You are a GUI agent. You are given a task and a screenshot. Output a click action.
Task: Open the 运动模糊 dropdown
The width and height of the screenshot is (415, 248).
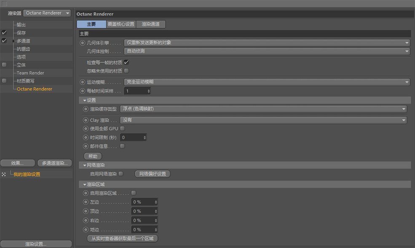point(267,82)
